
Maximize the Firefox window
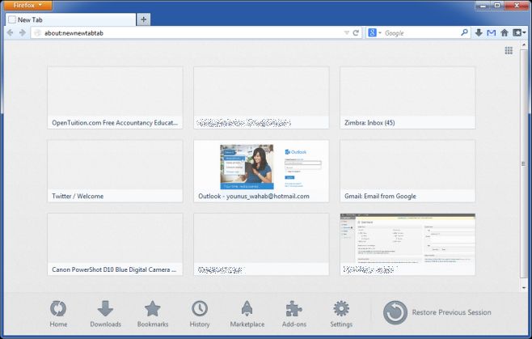[497, 5]
